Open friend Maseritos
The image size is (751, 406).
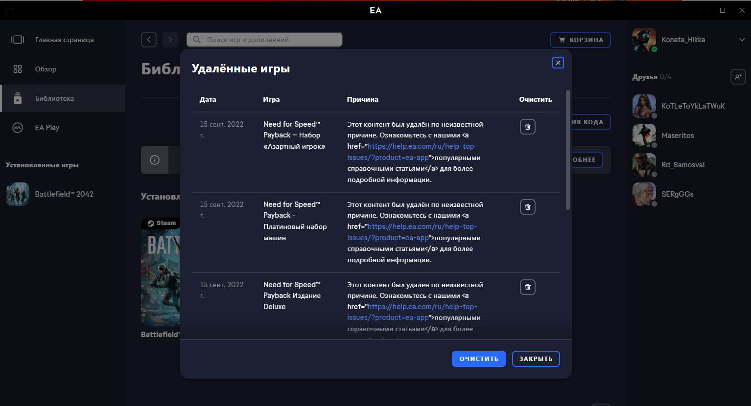(x=689, y=135)
